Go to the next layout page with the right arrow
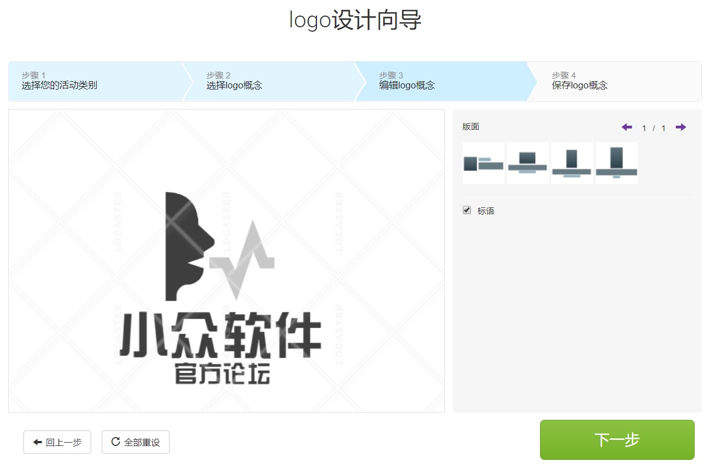 (x=681, y=127)
